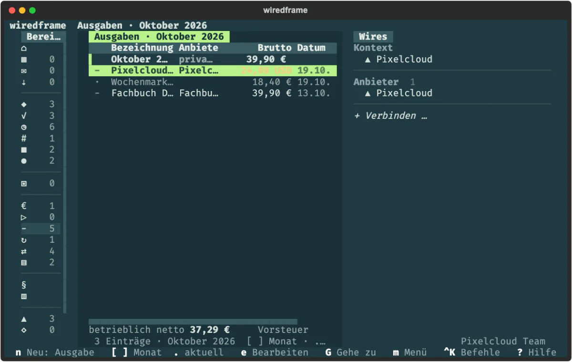
Task: Expand the truncated status line ellipsis
Action: 320,341
